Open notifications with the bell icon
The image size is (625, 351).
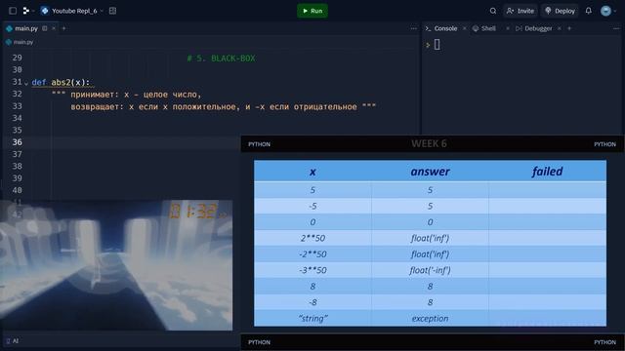click(x=588, y=11)
